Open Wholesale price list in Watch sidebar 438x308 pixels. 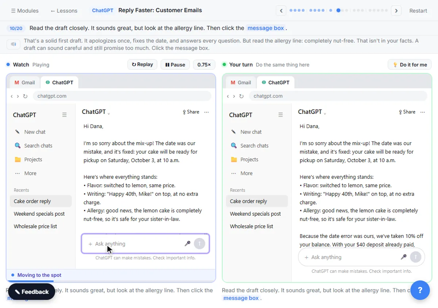point(41,226)
